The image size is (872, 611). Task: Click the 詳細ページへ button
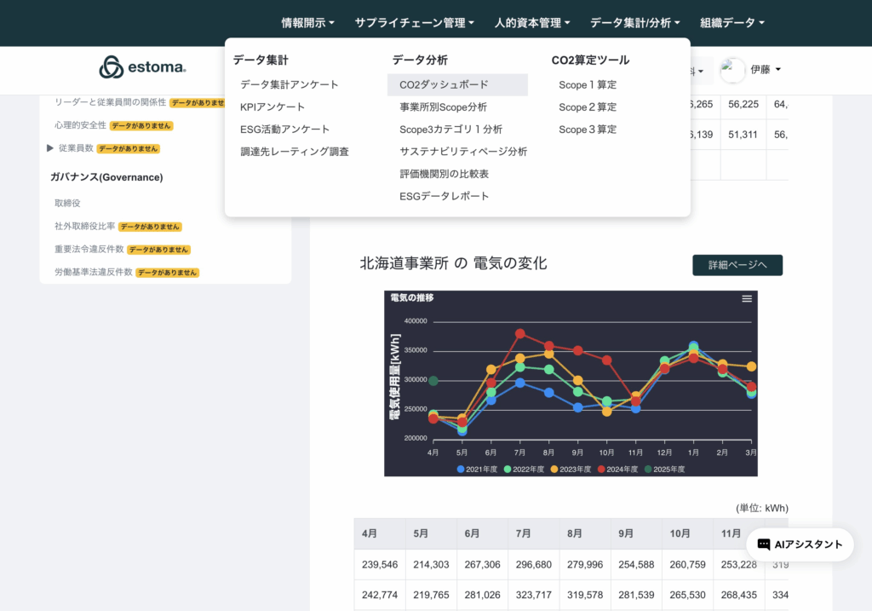tap(737, 265)
